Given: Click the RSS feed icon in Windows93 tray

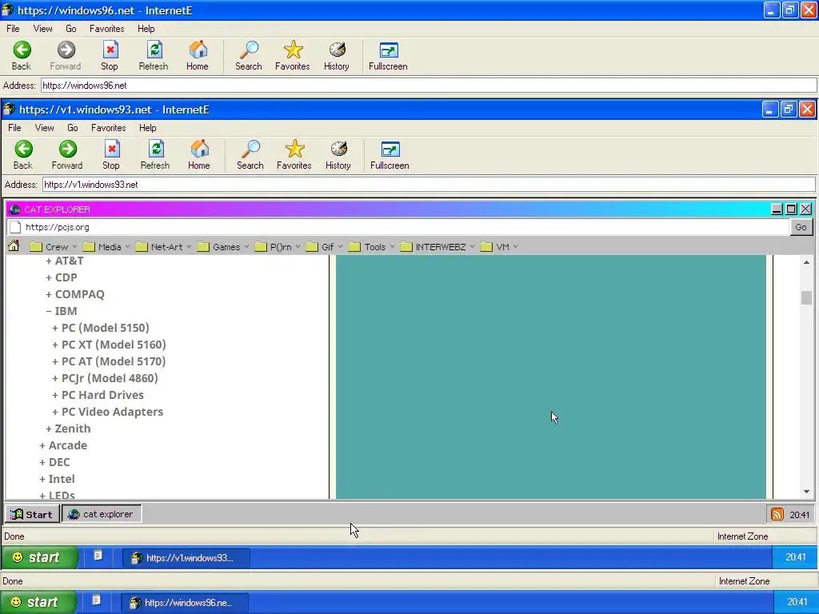Looking at the screenshot, I should (777, 514).
